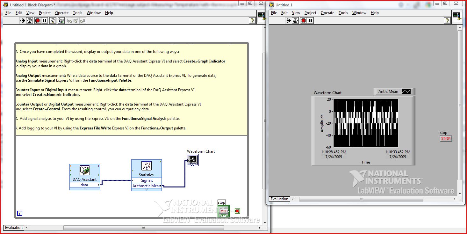Viewport: 467px width, 234px height.
Task: Open Tools menu in front panel window
Action: [x=343, y=13]
